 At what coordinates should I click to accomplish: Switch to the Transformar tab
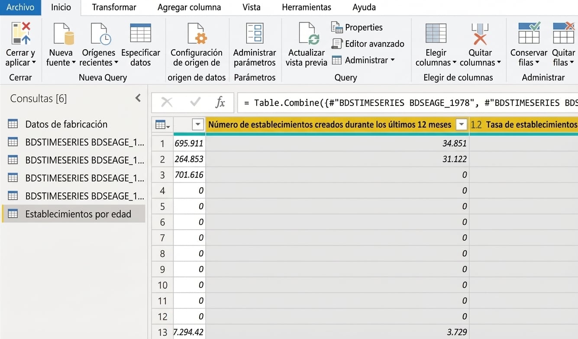[x=114, y=7]
